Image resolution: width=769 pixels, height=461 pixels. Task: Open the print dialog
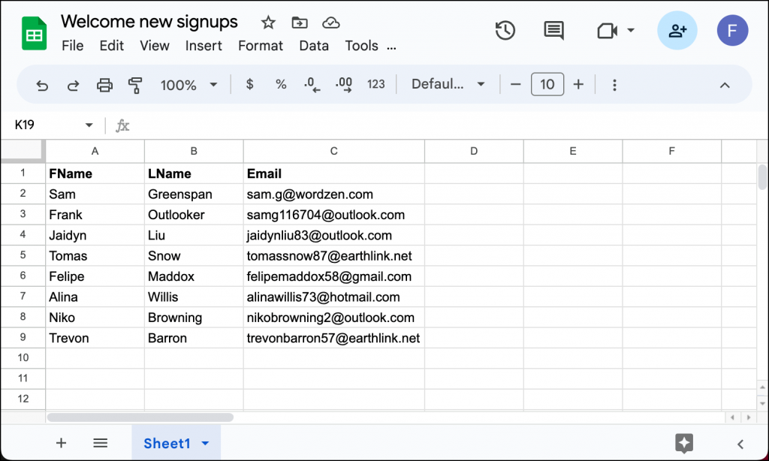tap(104, 84)
